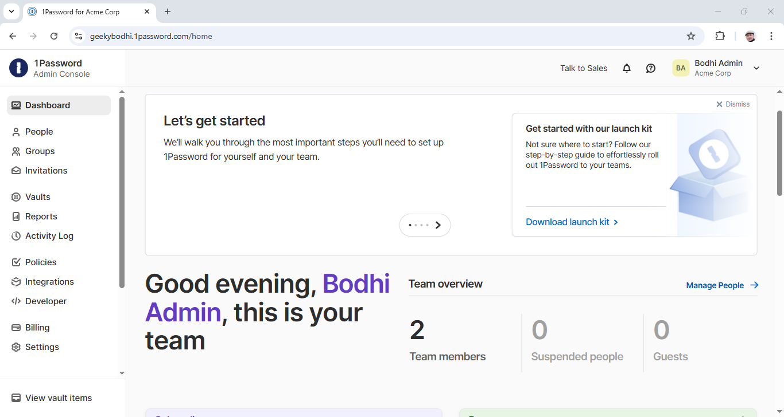Image resolution: width=784 pixels, height=417 pixels.
Task: Open the Dashboard sidebar item
Action: [59, 105]
